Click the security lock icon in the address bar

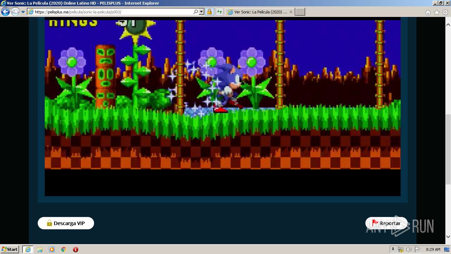209,12
